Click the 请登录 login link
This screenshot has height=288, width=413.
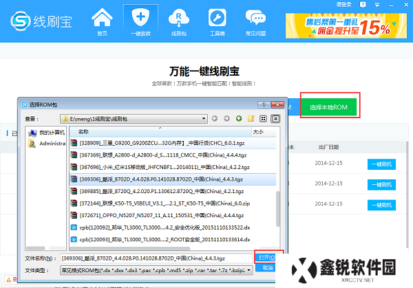coord(343,5)
